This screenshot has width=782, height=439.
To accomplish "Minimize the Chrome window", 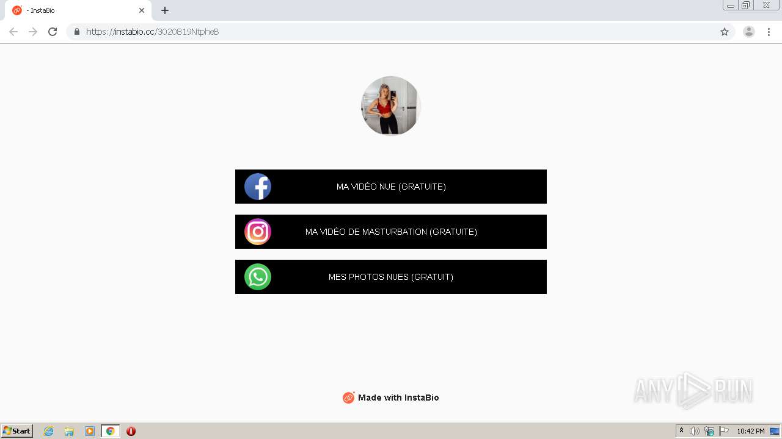I will (x=731, y=5).
